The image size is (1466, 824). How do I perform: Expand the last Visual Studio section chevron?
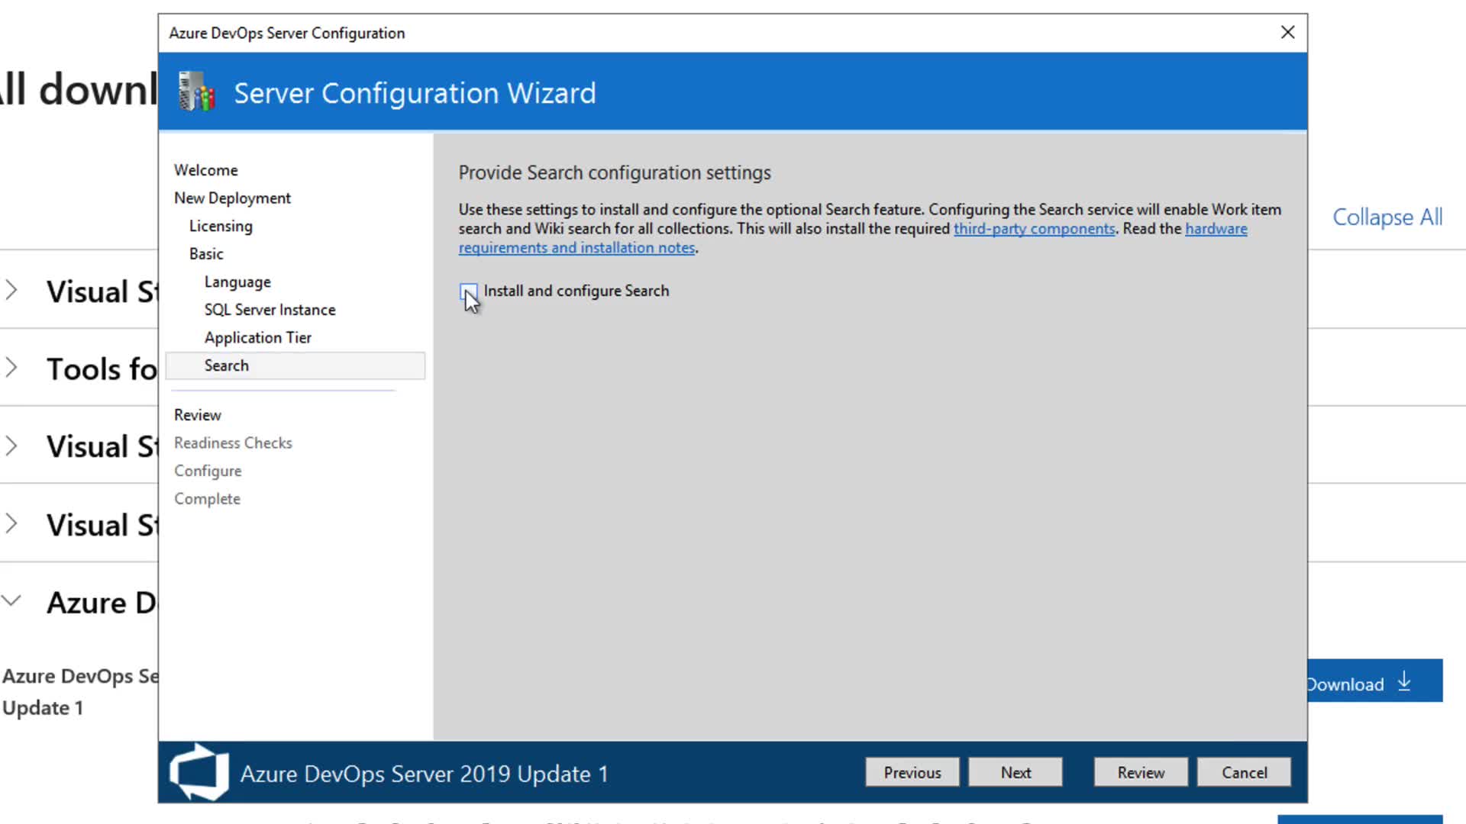pos(11,523)
